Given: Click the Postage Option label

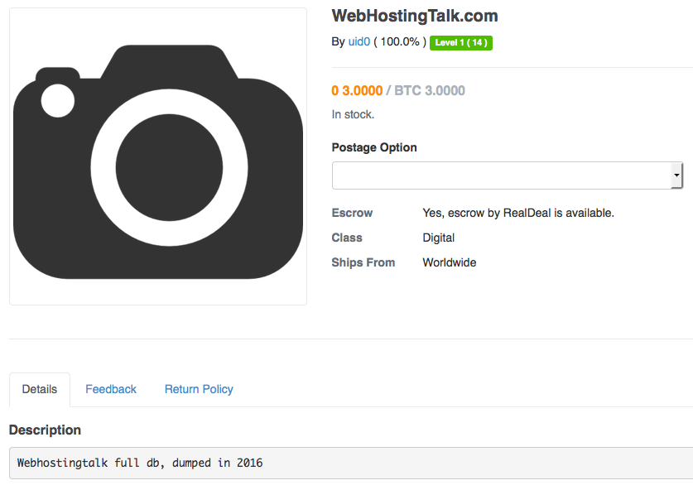Looking at the screenshot, I should tap(374, 147).
